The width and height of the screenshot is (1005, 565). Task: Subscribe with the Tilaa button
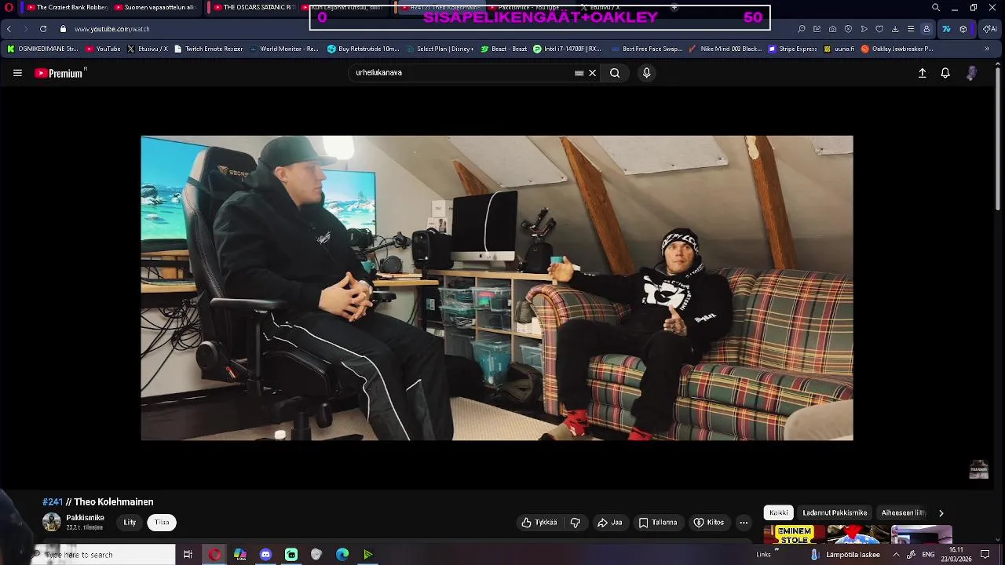pos(162,523)
